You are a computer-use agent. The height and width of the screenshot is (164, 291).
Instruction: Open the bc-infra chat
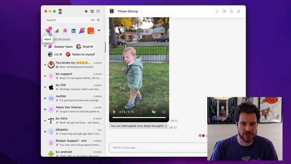73,120
